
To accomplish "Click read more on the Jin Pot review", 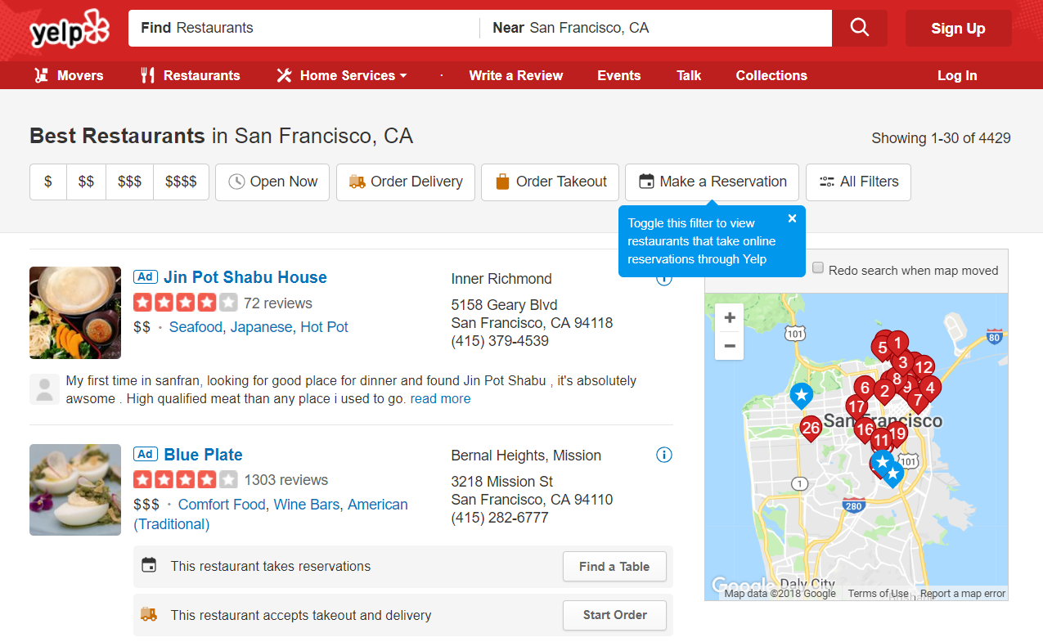I will click(440, 399).
